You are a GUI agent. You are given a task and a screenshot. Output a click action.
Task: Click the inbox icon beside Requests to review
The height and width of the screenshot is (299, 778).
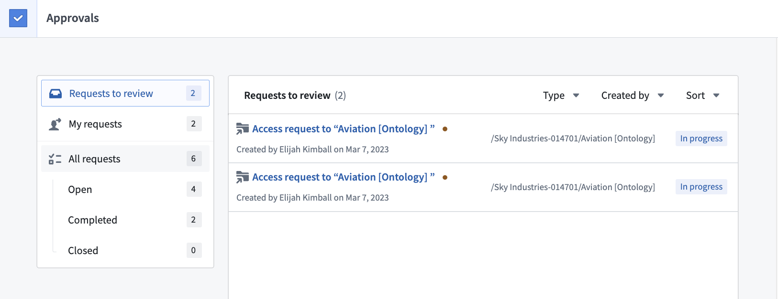[x=56, y=94]
